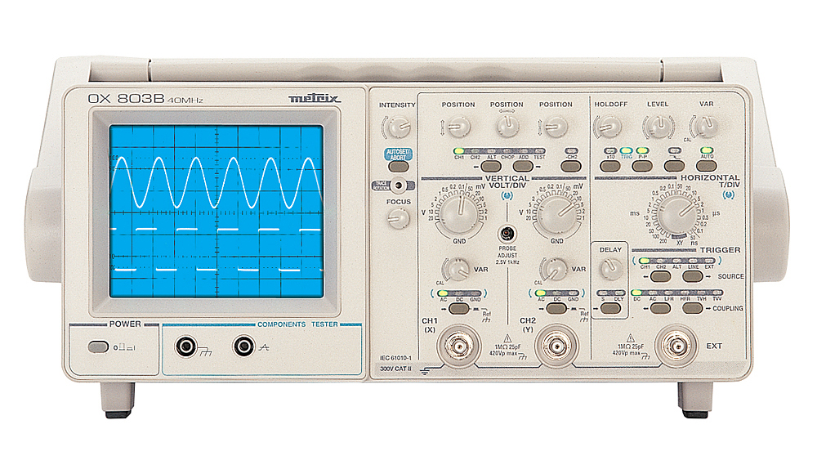Screen dimensions: 817x465
Task: Turn the CH1 VAR knob
Action: click(x=458, y=270)
